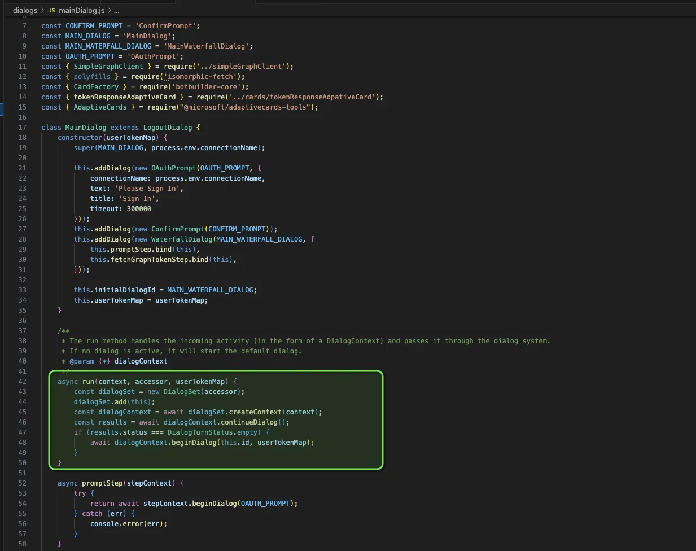Image resolution: width=696 pixels, height=551 pixels.
Task: Click the "LogoutDialog" parent class name
Action: click(x=168, y=128)
